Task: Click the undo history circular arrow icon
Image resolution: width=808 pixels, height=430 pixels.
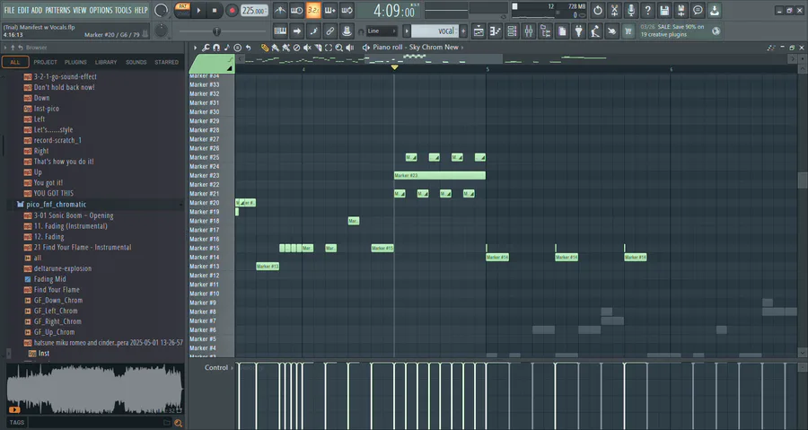Action: pos(597,10)
